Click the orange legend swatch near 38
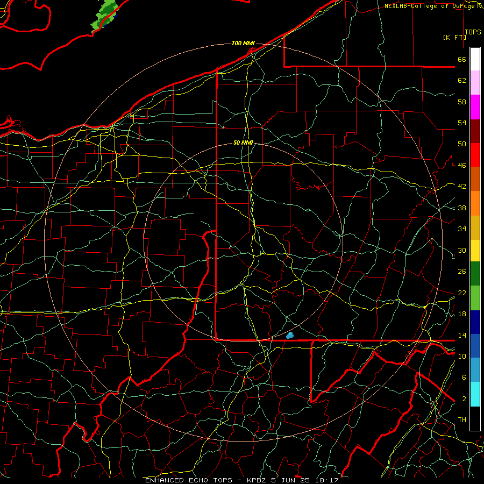 tap(475, 203)
